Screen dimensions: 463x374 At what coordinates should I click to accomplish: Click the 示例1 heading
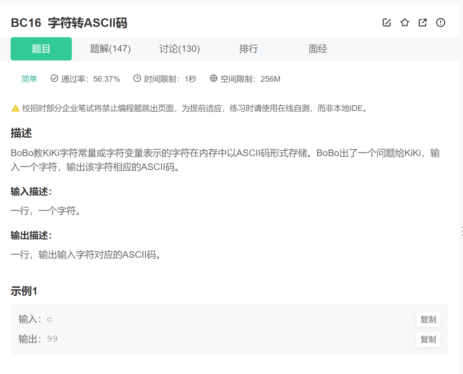24,291
